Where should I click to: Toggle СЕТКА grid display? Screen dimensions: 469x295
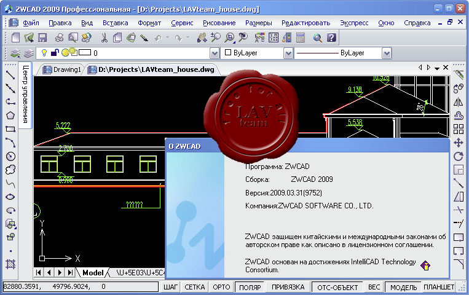coord(195,287)
